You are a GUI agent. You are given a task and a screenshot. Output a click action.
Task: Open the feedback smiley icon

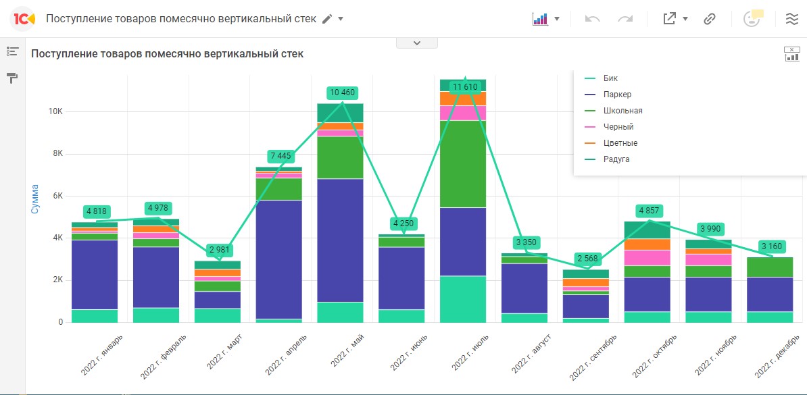click(x=752, y=18)
